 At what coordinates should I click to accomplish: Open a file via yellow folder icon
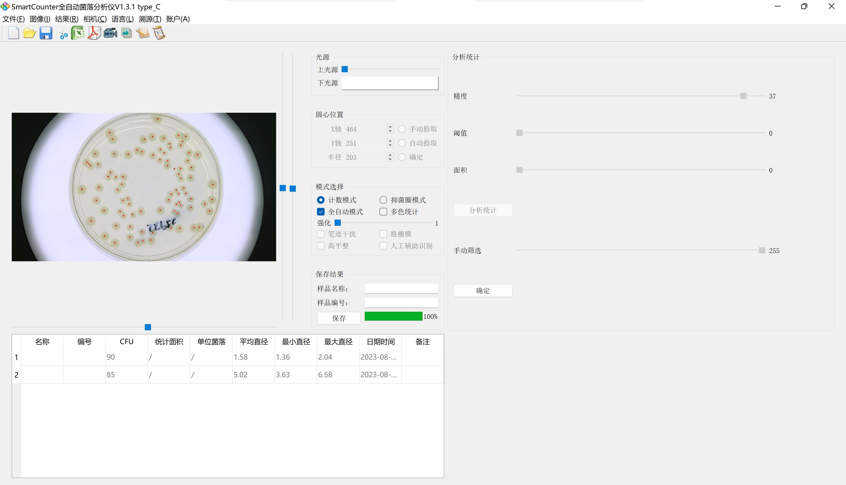coord(29,33)
